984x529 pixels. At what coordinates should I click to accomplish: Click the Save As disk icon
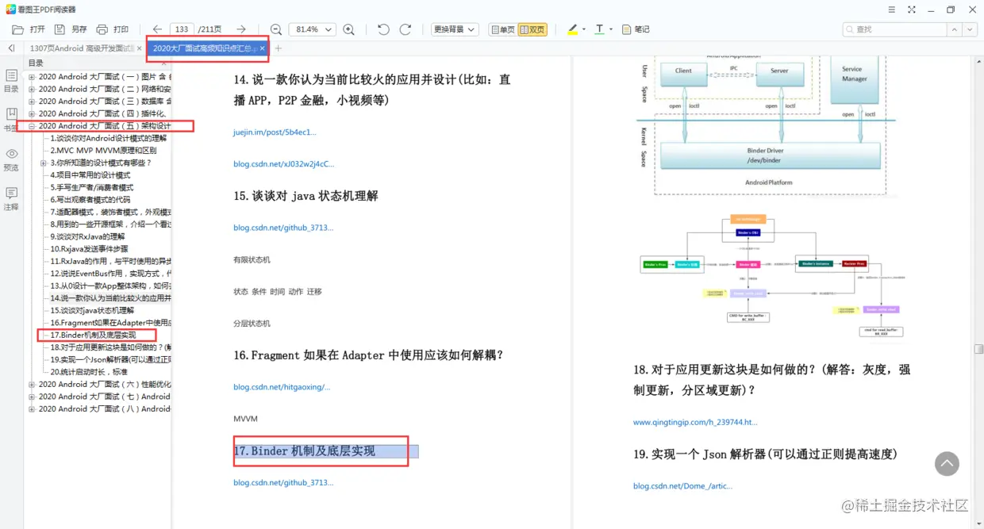[60, 29]
